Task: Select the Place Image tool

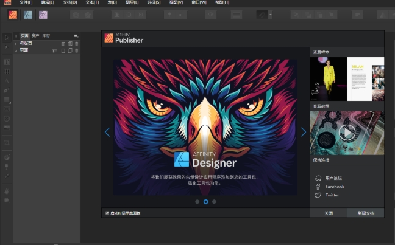Action: pos(7,128)
